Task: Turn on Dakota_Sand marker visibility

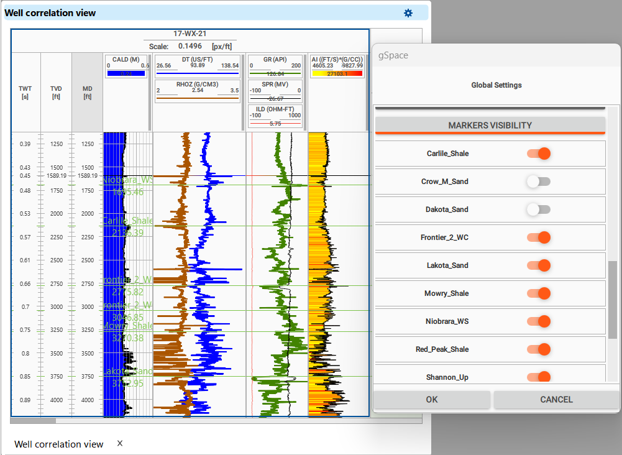Action: [539, 209]
